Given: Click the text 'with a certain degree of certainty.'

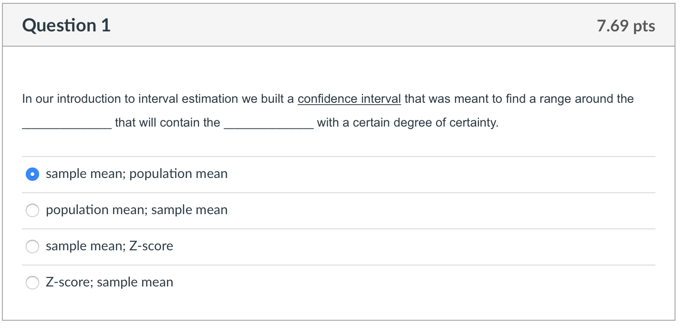Looking at the screenshot, I should tap(407, 123).
